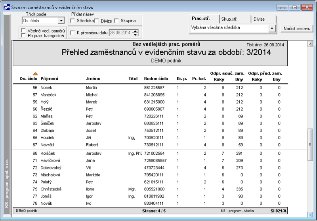317x221 pixels.
Task: Tick the Divize checkbox
Action: 96,21
